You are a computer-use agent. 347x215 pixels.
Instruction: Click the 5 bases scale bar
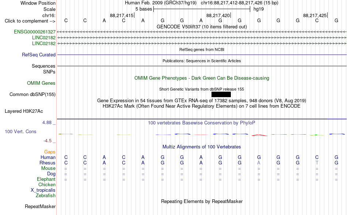(x=202, y=9)
